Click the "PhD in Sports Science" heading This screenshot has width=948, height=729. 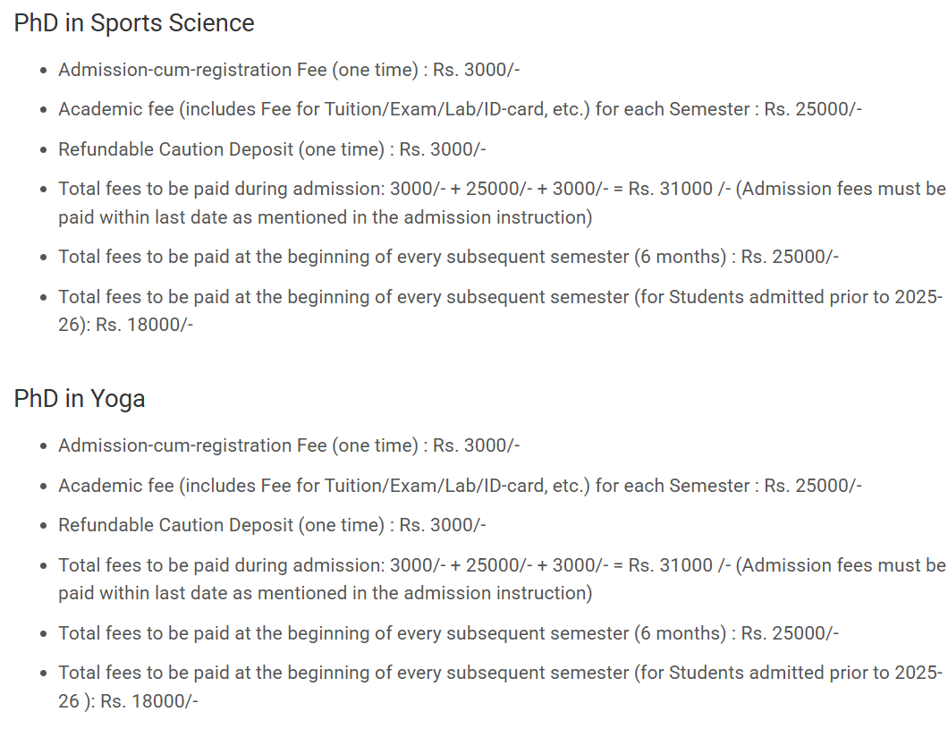click(x=134, y=23)
